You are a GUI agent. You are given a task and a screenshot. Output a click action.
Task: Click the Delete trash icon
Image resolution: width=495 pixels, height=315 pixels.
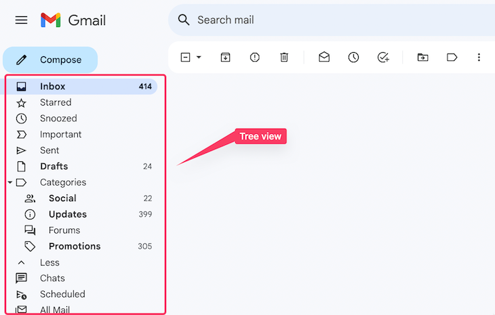(285, 58)
